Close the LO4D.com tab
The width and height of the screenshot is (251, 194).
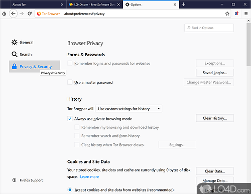[118, 5]
